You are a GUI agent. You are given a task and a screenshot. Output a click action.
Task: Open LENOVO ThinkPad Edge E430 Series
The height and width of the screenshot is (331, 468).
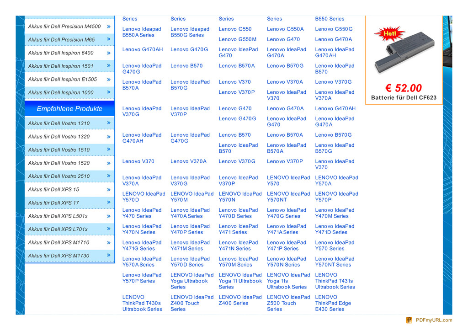(333, 303)
